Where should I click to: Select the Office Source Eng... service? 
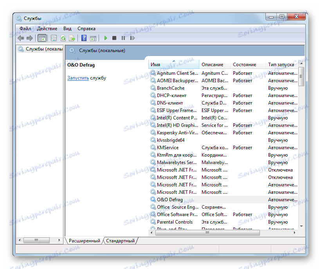224,207
